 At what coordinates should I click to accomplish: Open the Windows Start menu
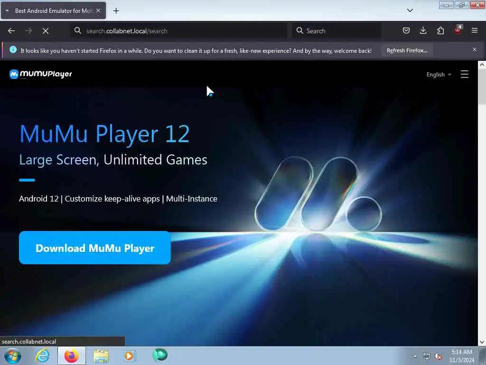coord(13,355)
